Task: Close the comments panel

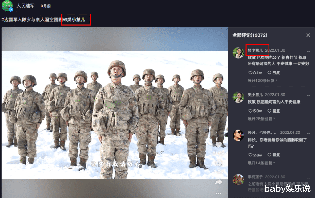Action: tap(308, 35)
